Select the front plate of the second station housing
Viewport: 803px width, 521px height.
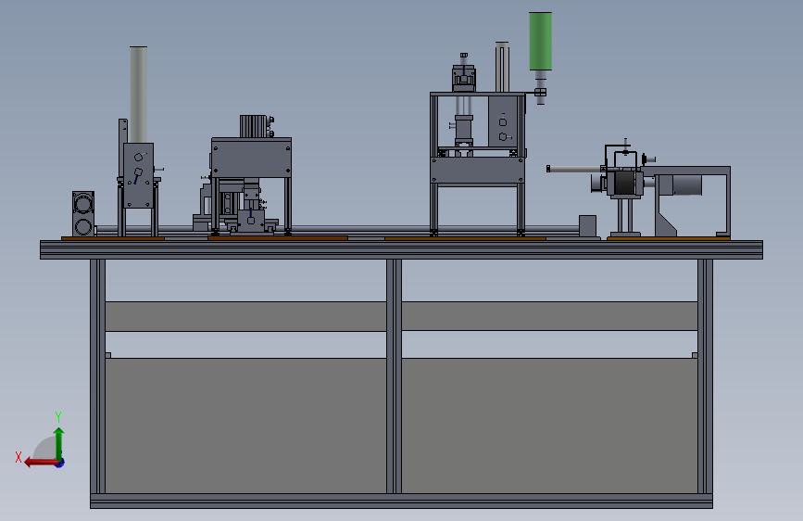[251, 159]
